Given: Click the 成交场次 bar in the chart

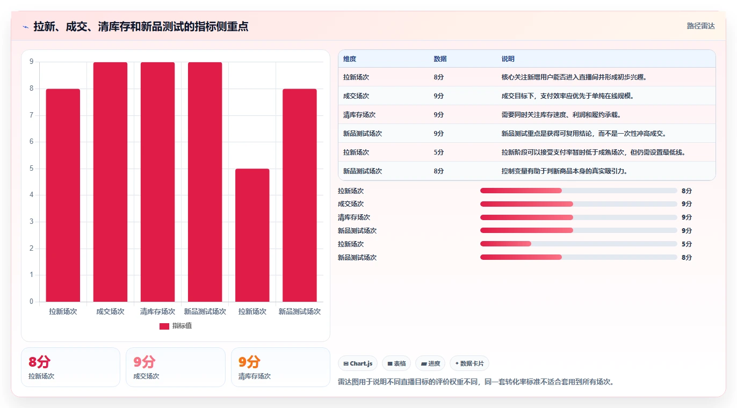Looking at the screenshot, I should click(x=110, y=182).
